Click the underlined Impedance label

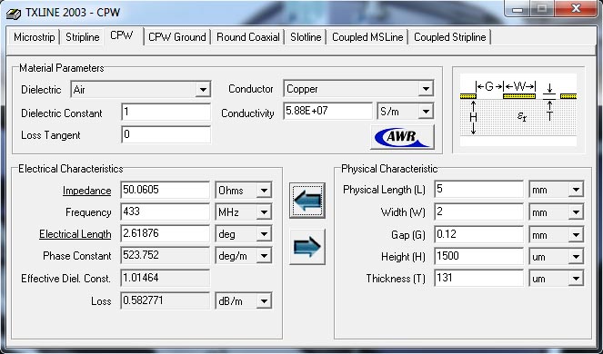(87, 191)
